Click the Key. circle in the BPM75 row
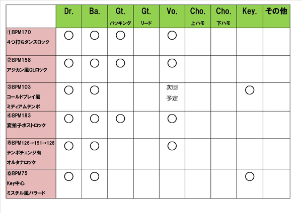 pyautogui.click(x=249, y=176)
